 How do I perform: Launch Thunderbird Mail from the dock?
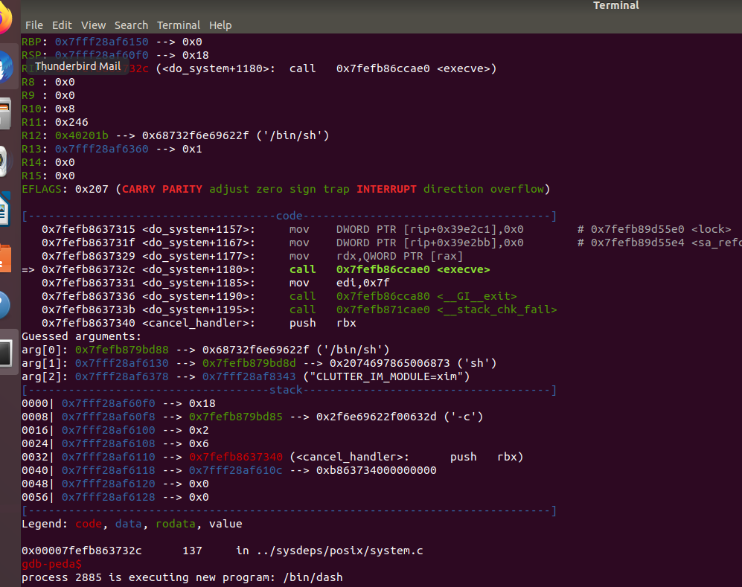(6, 68)
